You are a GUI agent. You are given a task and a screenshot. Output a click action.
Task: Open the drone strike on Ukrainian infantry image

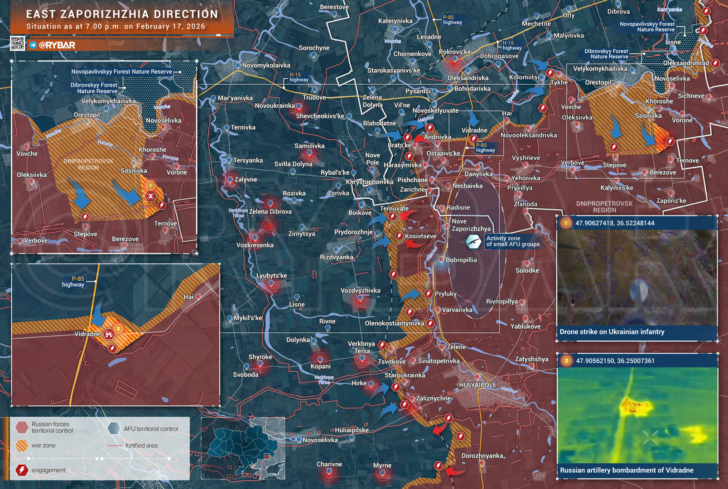(636, 277)
